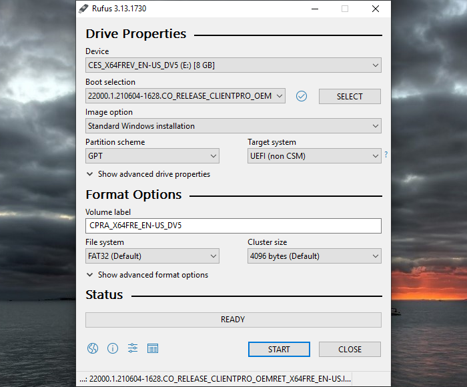Viewport: 467px width, 387px height.
Task: Open the Image option dropdown
Action: tap(233, 126)
